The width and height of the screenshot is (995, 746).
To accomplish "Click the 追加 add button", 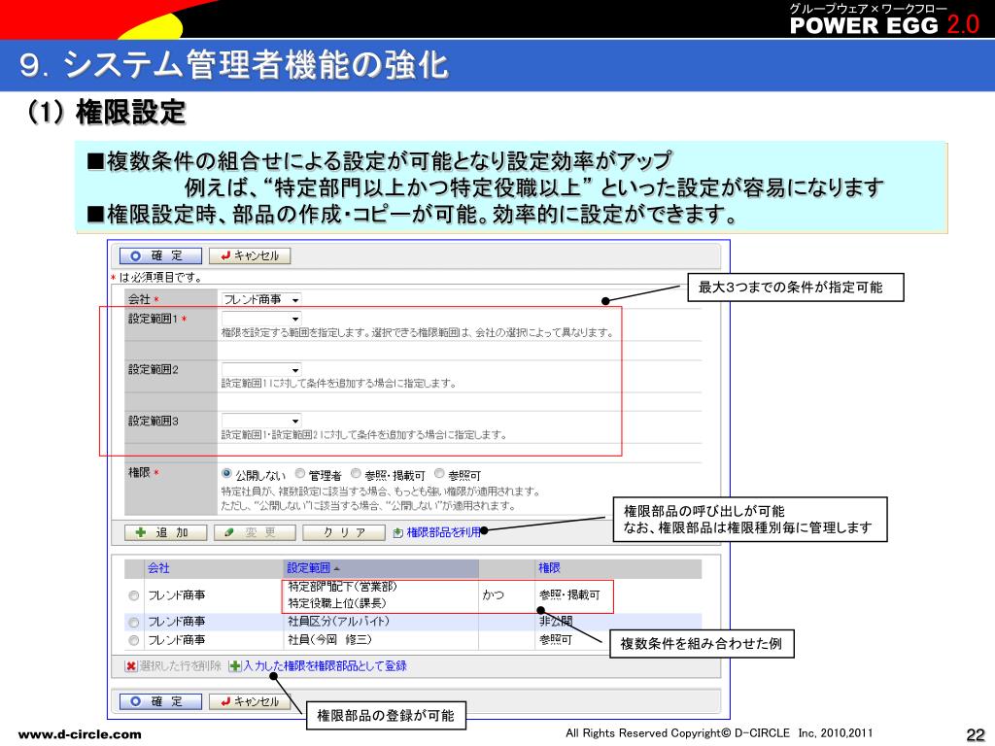I will tap(165, 532).
